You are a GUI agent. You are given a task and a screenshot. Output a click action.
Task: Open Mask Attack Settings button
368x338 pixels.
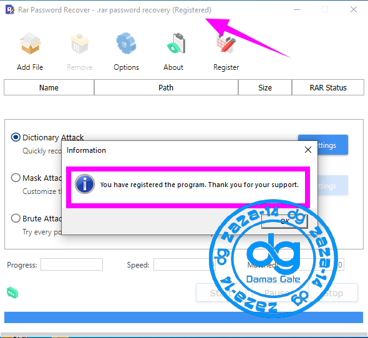tap(332, 185)
